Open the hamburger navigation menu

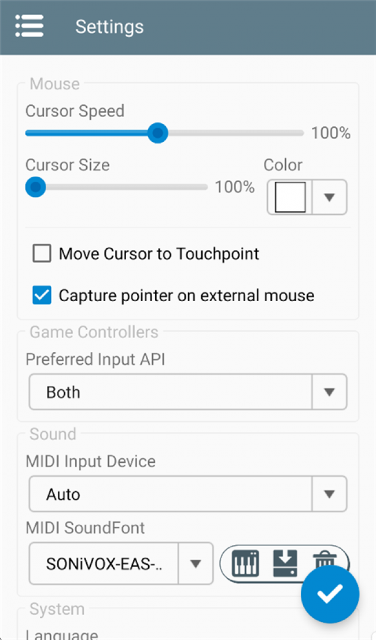[x=30, y=26]
